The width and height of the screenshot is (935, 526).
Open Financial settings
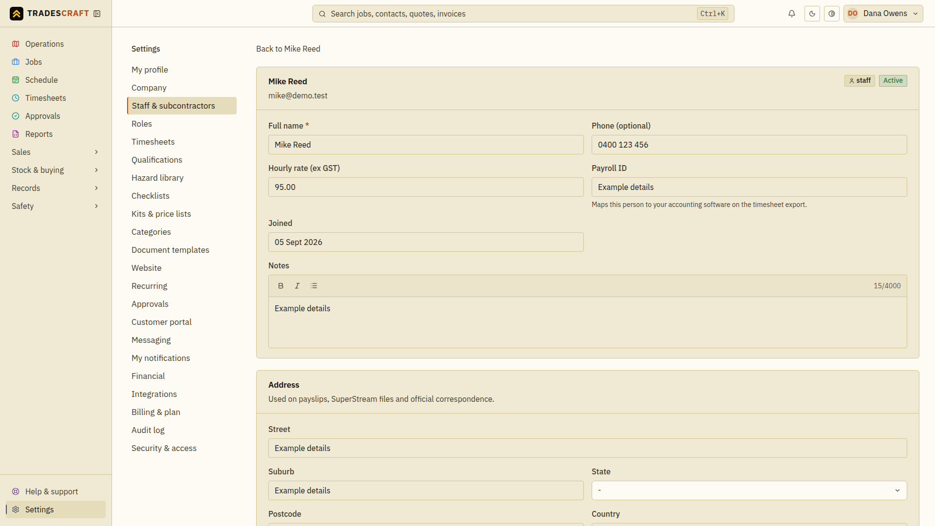(x=182, y=376)
